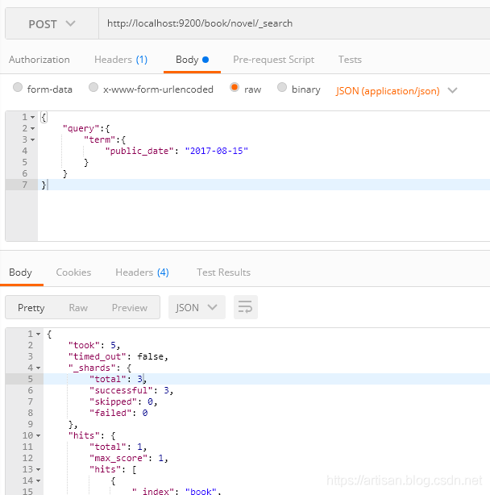Screen dimensions: 490x495
Task: Choose the binary body type radio
Action: pyautogui.click(x=282, y=89)
